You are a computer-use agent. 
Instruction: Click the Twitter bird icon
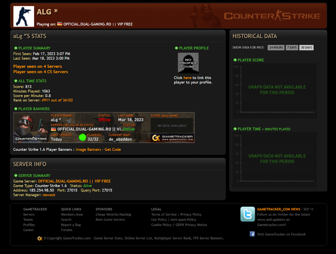click(247, 214)
